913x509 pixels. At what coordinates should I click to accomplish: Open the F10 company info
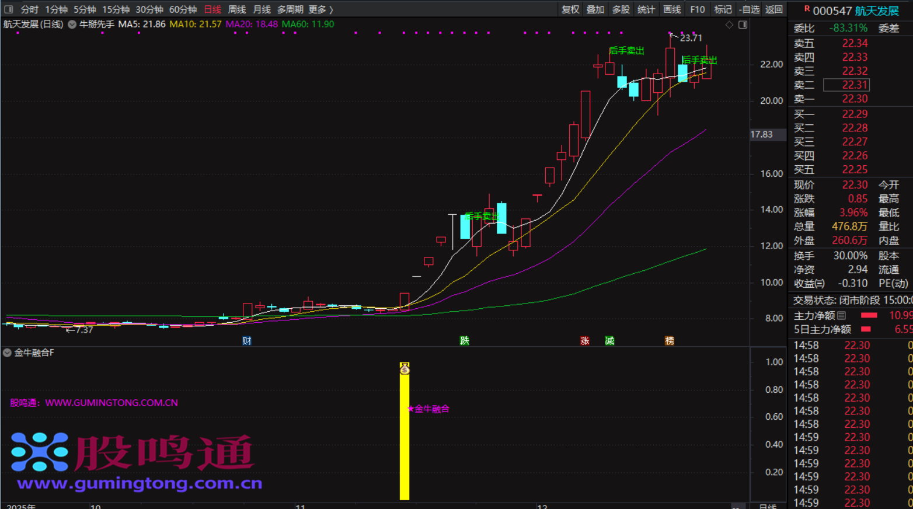tap(697, 9)
